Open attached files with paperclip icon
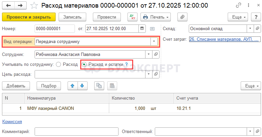The image size is (262, 137). pos(182,17)
